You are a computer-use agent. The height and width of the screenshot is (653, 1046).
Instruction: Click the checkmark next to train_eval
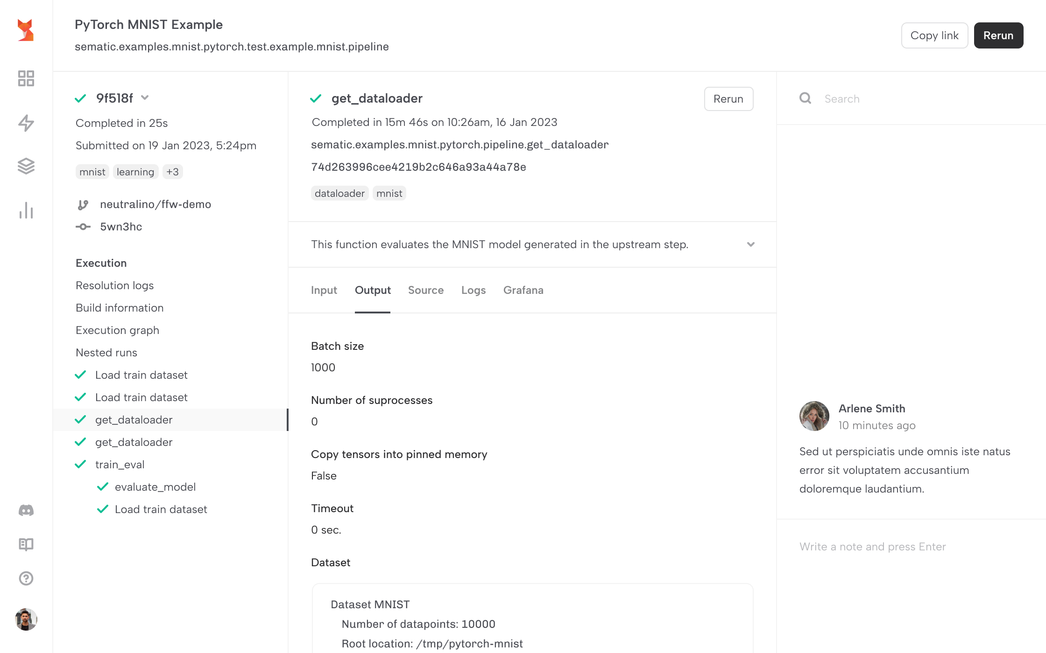[x=80, y=465]
